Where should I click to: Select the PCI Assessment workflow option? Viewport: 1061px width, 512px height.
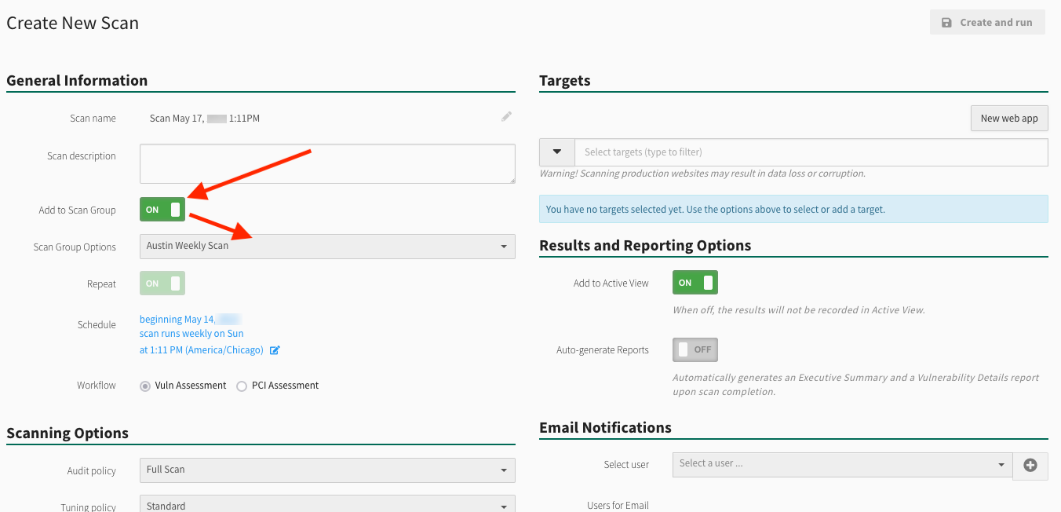pyautogui.click(x=242, y=386)
